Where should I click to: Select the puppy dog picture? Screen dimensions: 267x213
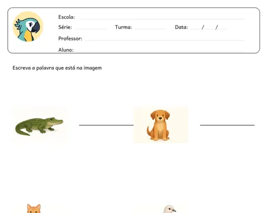(161, 125)
